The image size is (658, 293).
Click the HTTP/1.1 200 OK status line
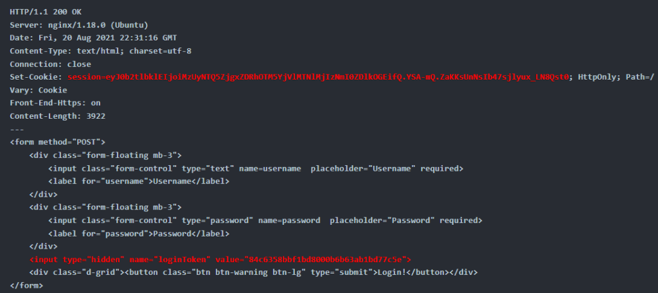click(46, 12)
